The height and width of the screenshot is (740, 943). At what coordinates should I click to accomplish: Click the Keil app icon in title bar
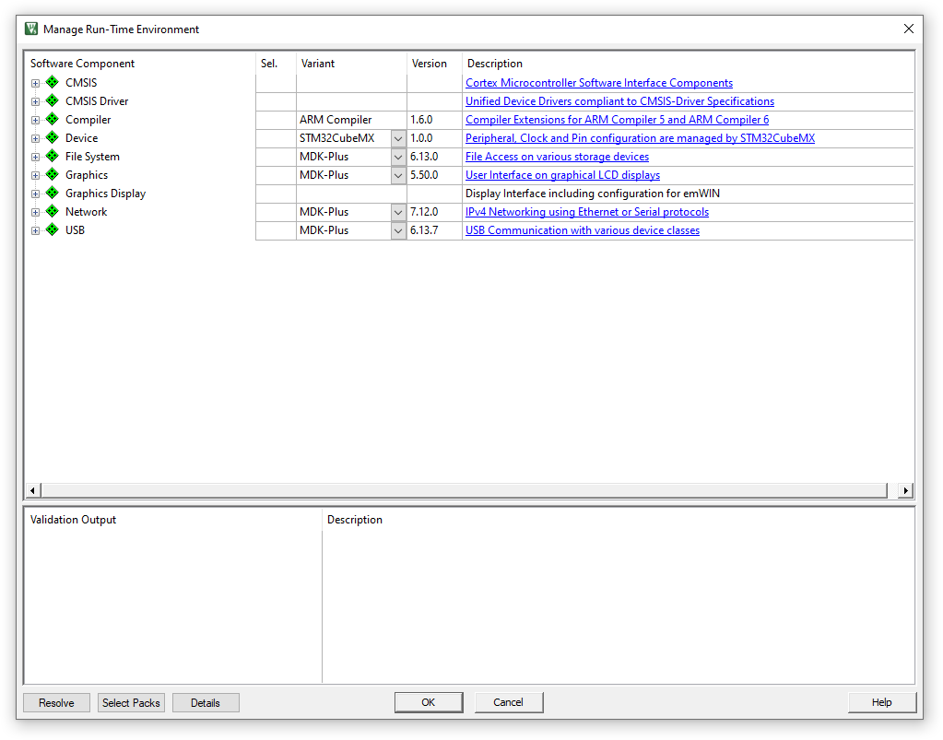coord(31,29)
